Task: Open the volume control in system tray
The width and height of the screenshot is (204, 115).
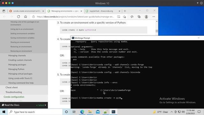Action: (183, 112)
